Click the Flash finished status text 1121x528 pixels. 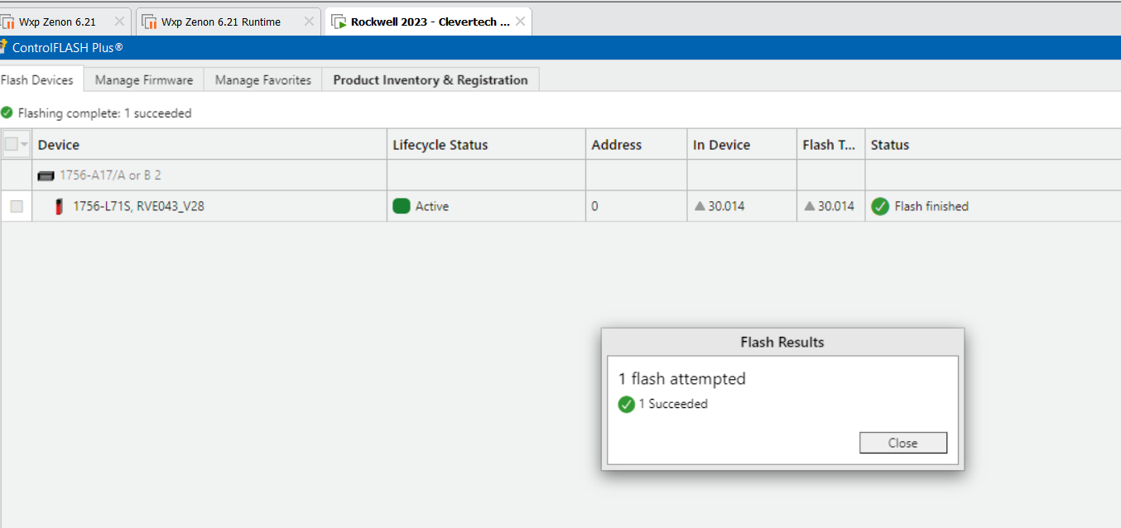(x=931, y=207)
